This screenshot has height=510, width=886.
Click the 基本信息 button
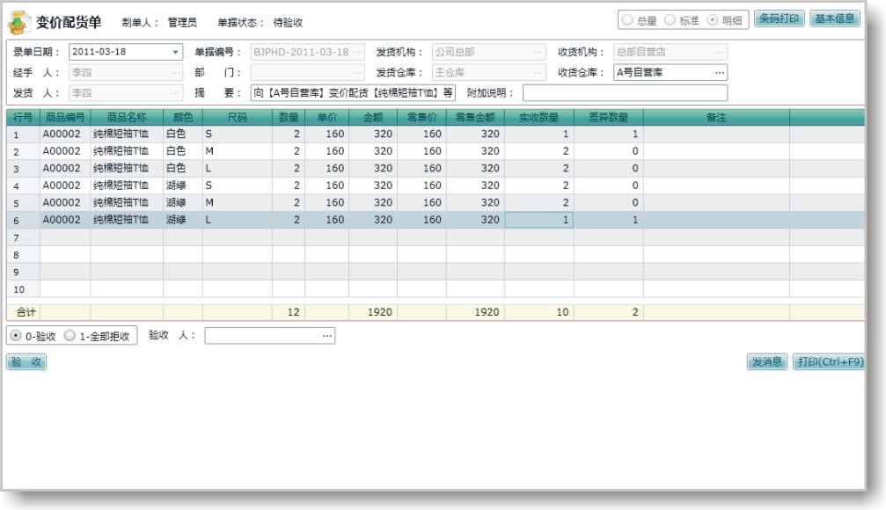835,18
